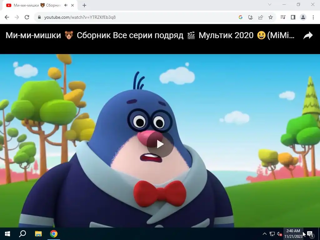Viewport: 320px width, 240px height.
Task: Click the Chrome taskbar icon
Action: pyautogui.click(x=54, y=234)
